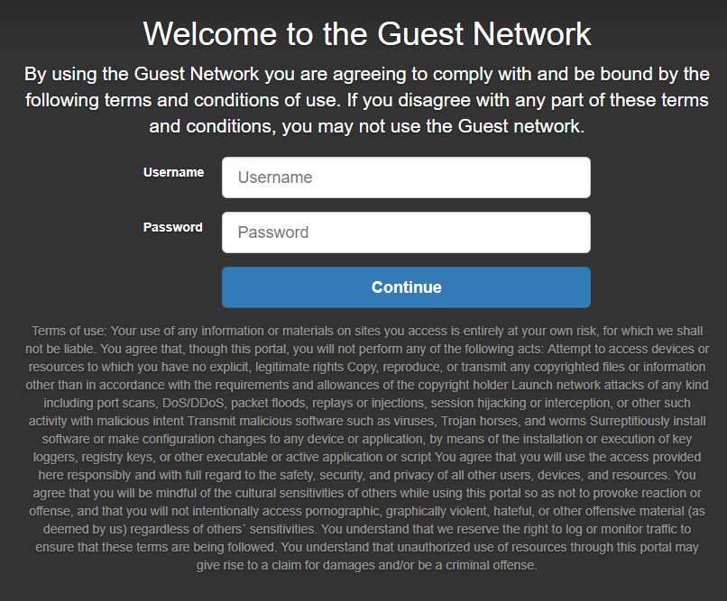
Task: Click the Username field label
Action: 173,172
